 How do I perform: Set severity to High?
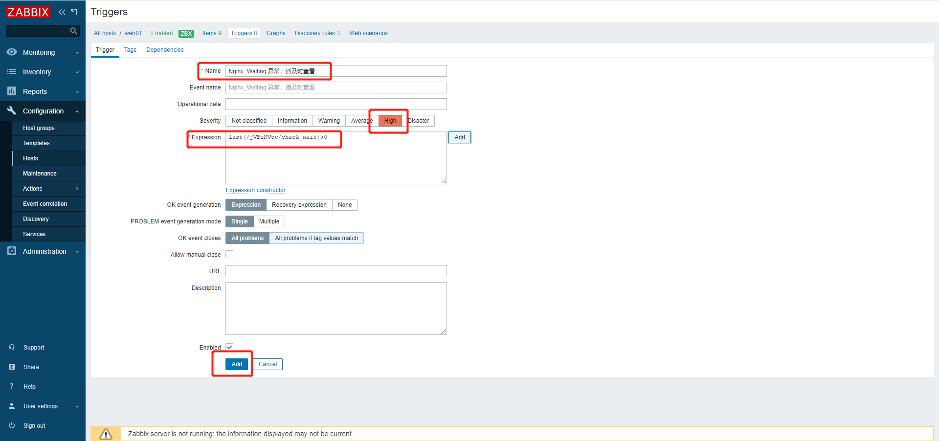pyautogui.click(x=390, y=121)
